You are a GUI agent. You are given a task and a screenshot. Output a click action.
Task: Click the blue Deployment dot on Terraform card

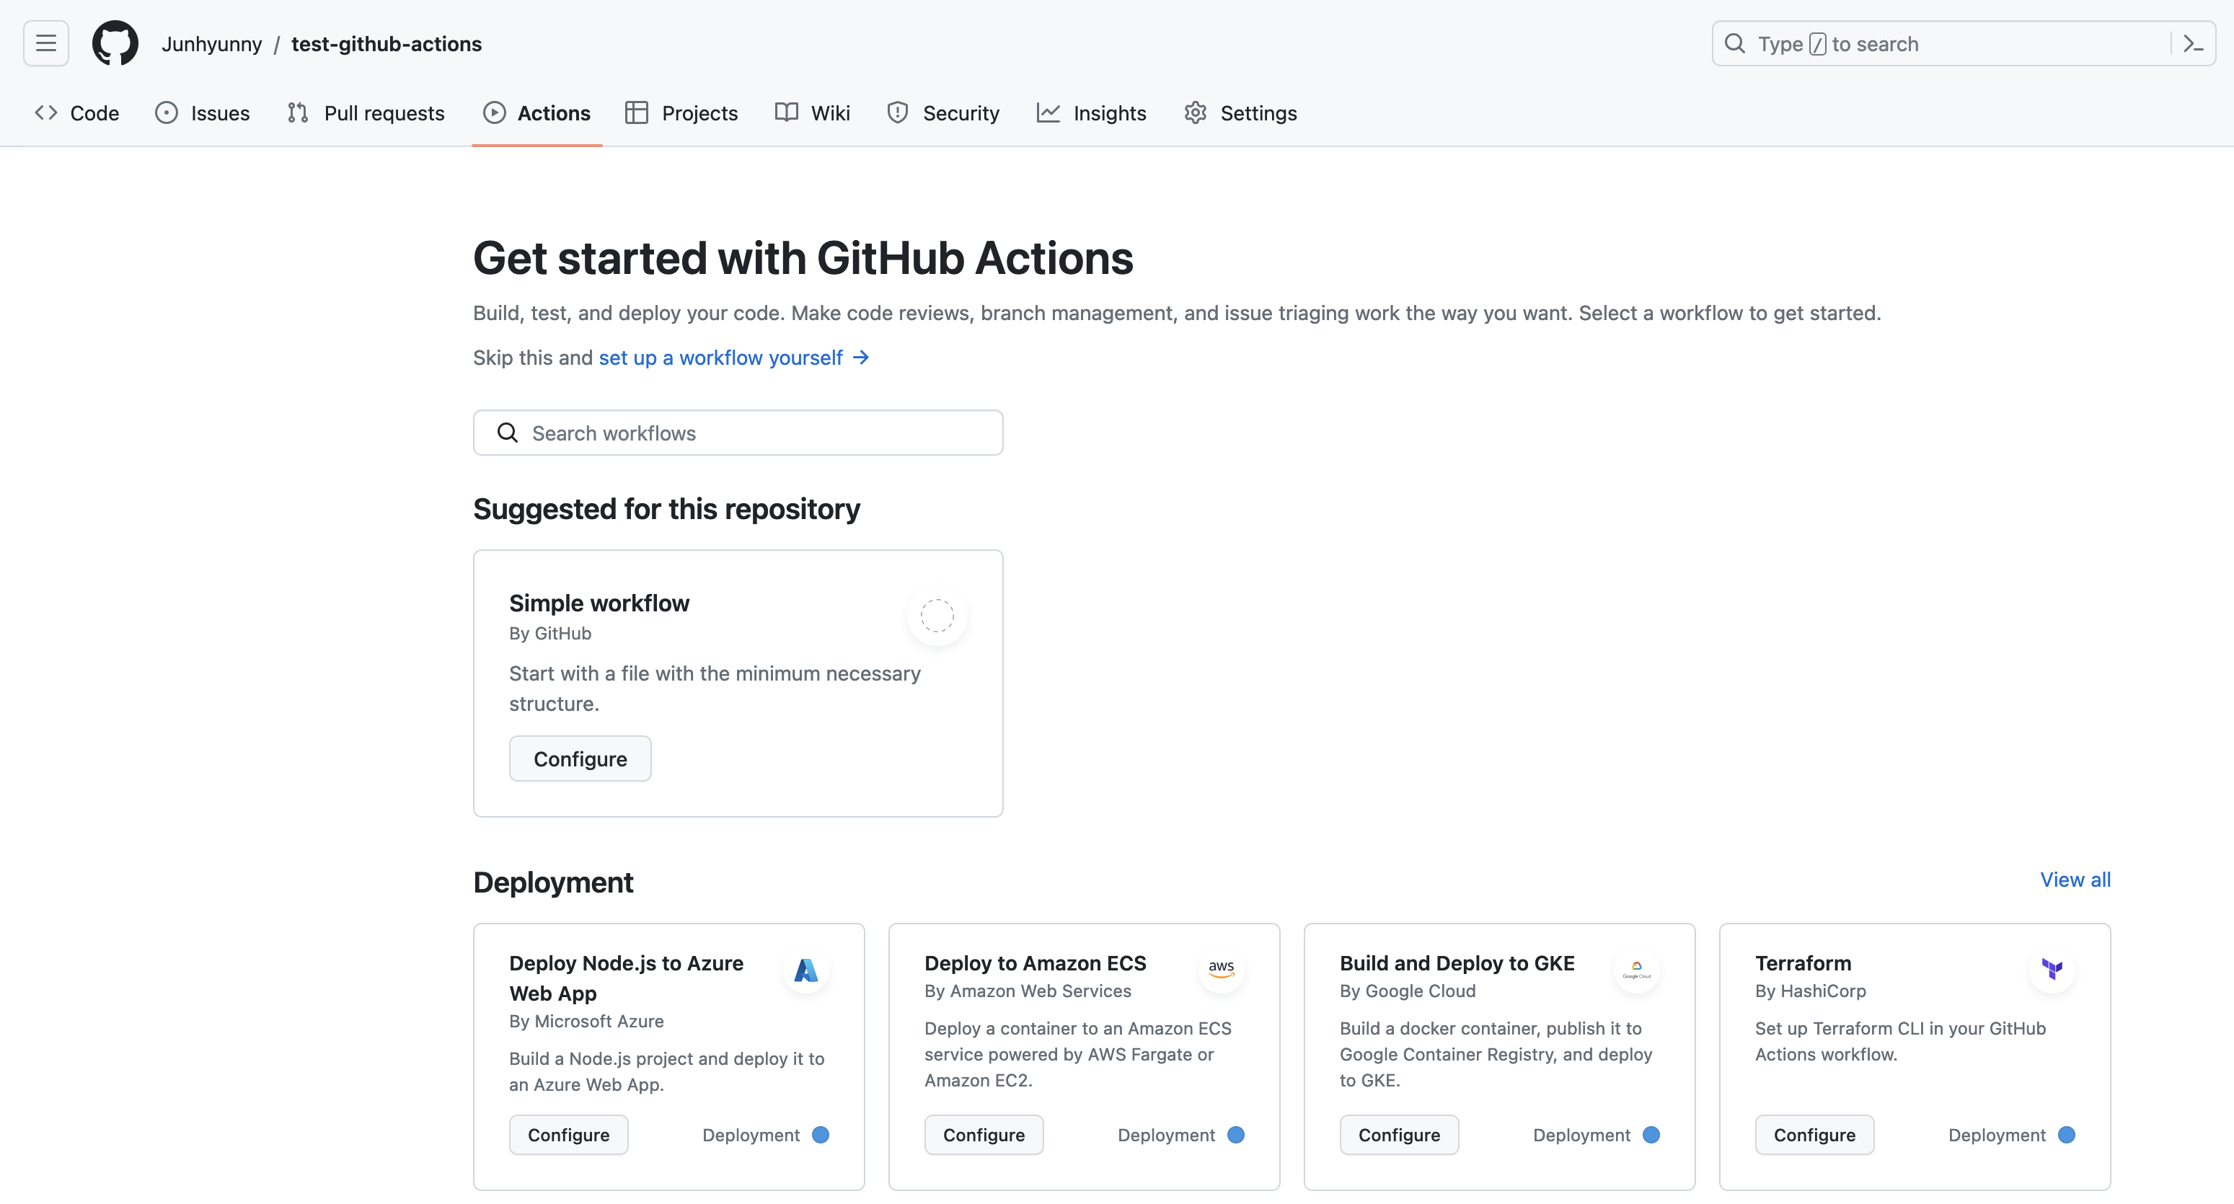tap(2067, 1135)
